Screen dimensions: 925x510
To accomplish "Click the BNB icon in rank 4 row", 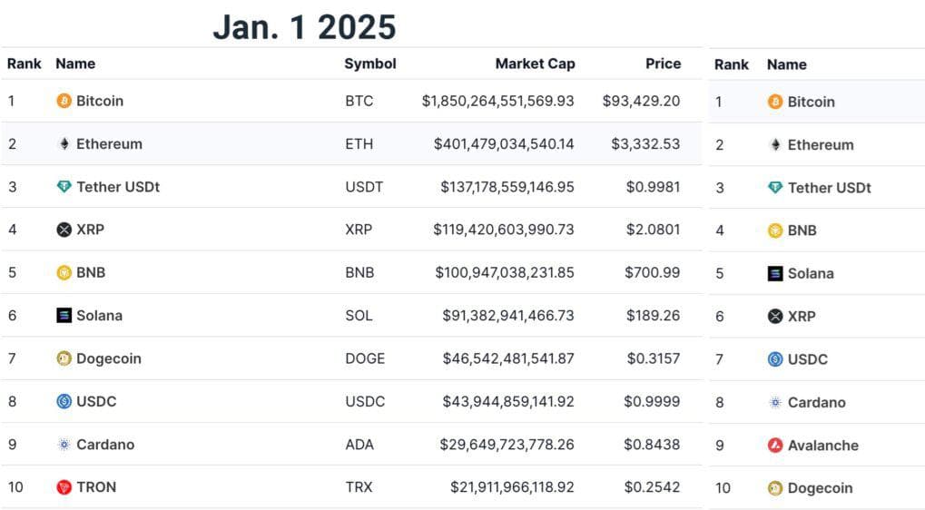I will click(775, 230).
